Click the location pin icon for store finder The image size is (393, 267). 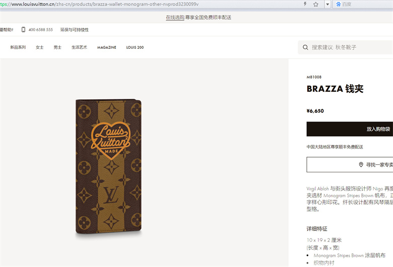pyautogui.click(x=361, y=164)
